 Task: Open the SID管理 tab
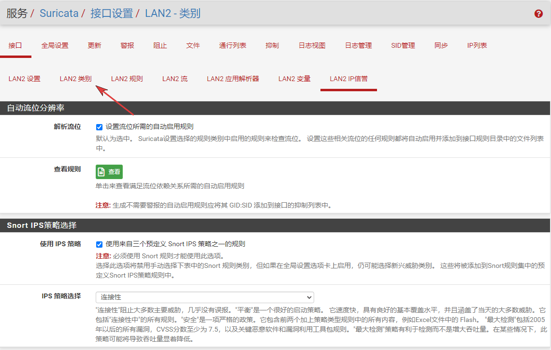tap(403, 45)
